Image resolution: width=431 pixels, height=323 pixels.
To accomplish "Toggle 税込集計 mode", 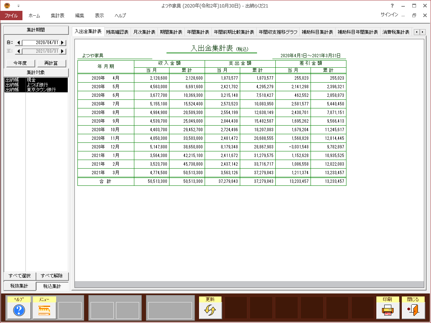I will [52, 286].
